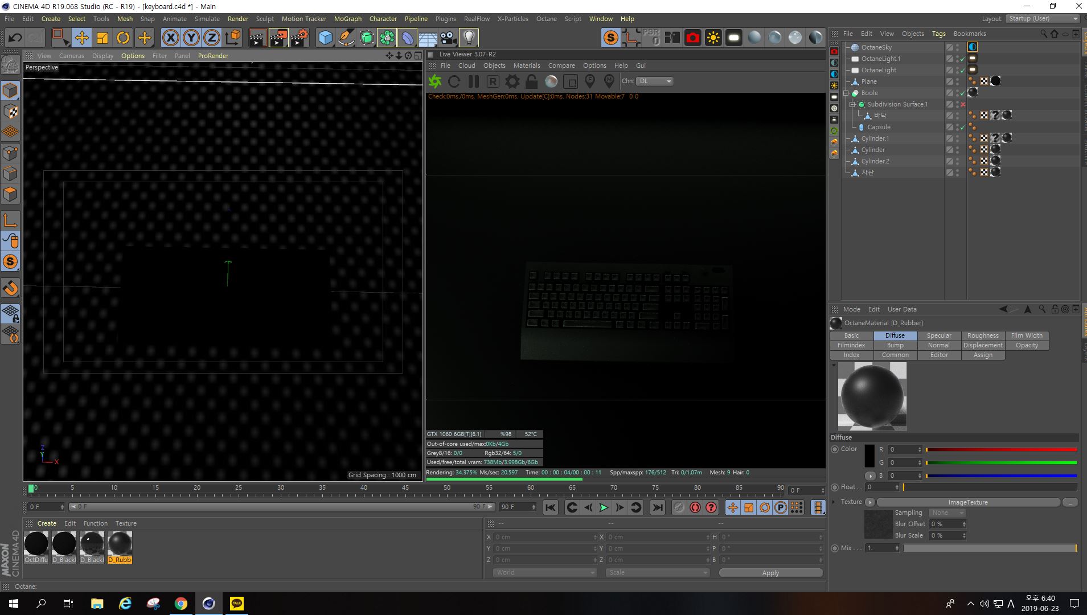Viewport: 1087px width, 615px height.
Task: Open the Octane menu in main menubar
Action: (547, 19)
